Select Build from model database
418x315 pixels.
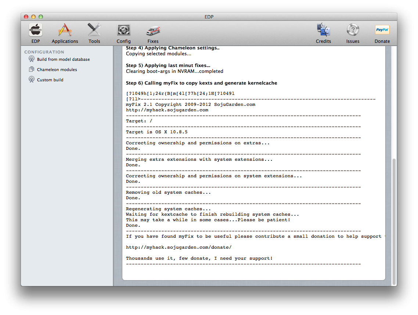coord(63,59)
